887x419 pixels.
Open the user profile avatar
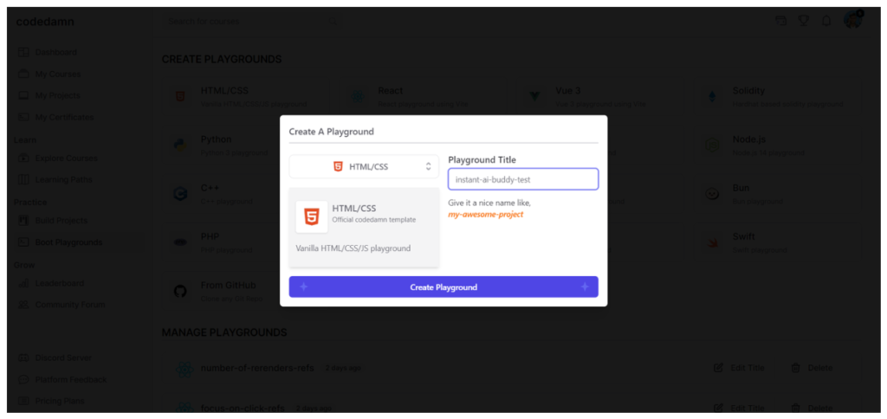tap(853, 20)
